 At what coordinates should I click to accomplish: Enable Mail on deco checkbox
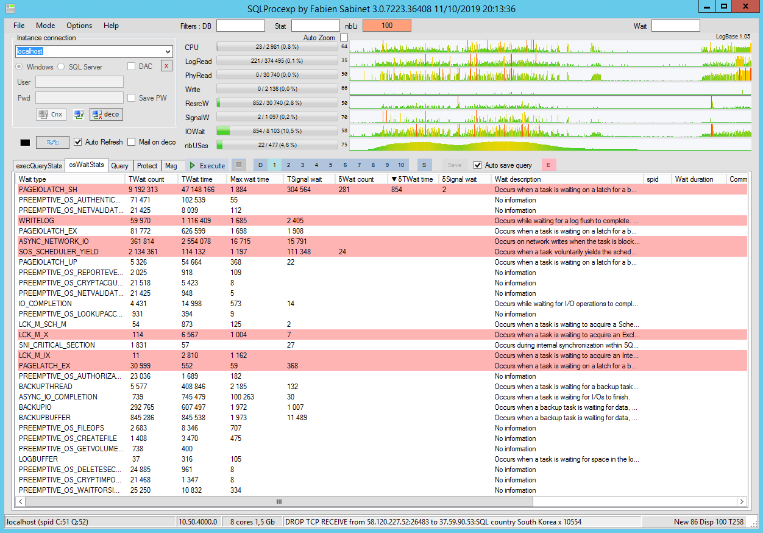coord(132,142)
